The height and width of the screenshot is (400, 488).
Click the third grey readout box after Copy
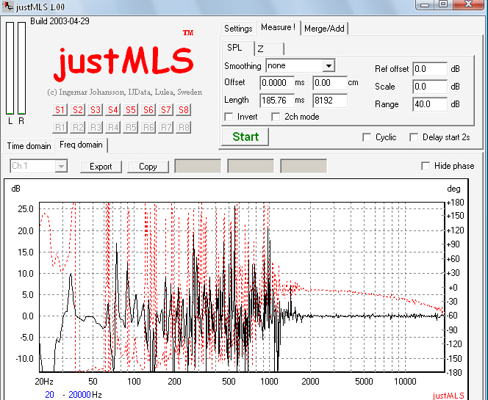304,166
